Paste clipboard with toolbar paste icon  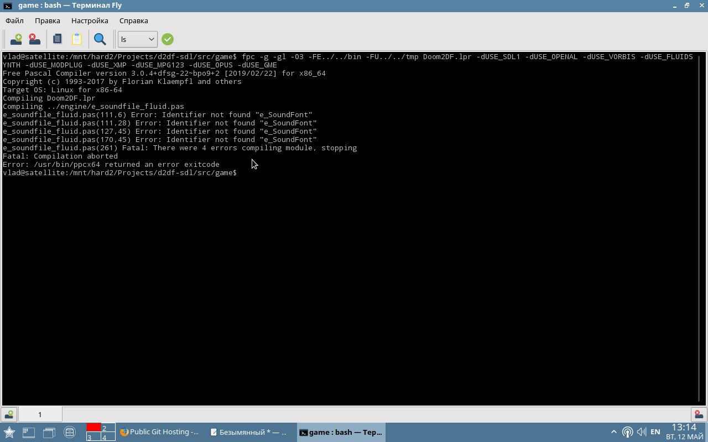(76, 39)
